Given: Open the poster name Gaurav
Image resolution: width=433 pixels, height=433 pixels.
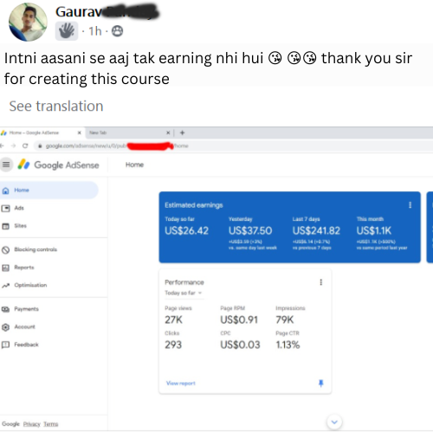Looking at the screenshot, I should [79, 12].
